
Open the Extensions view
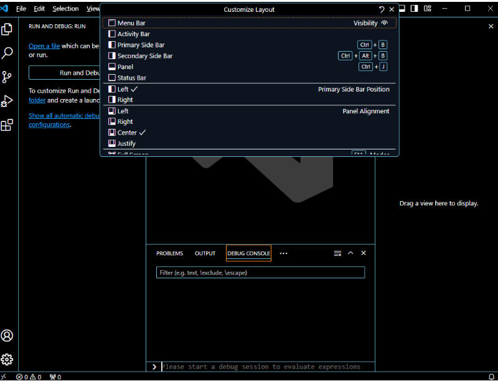tap(7, 125)
